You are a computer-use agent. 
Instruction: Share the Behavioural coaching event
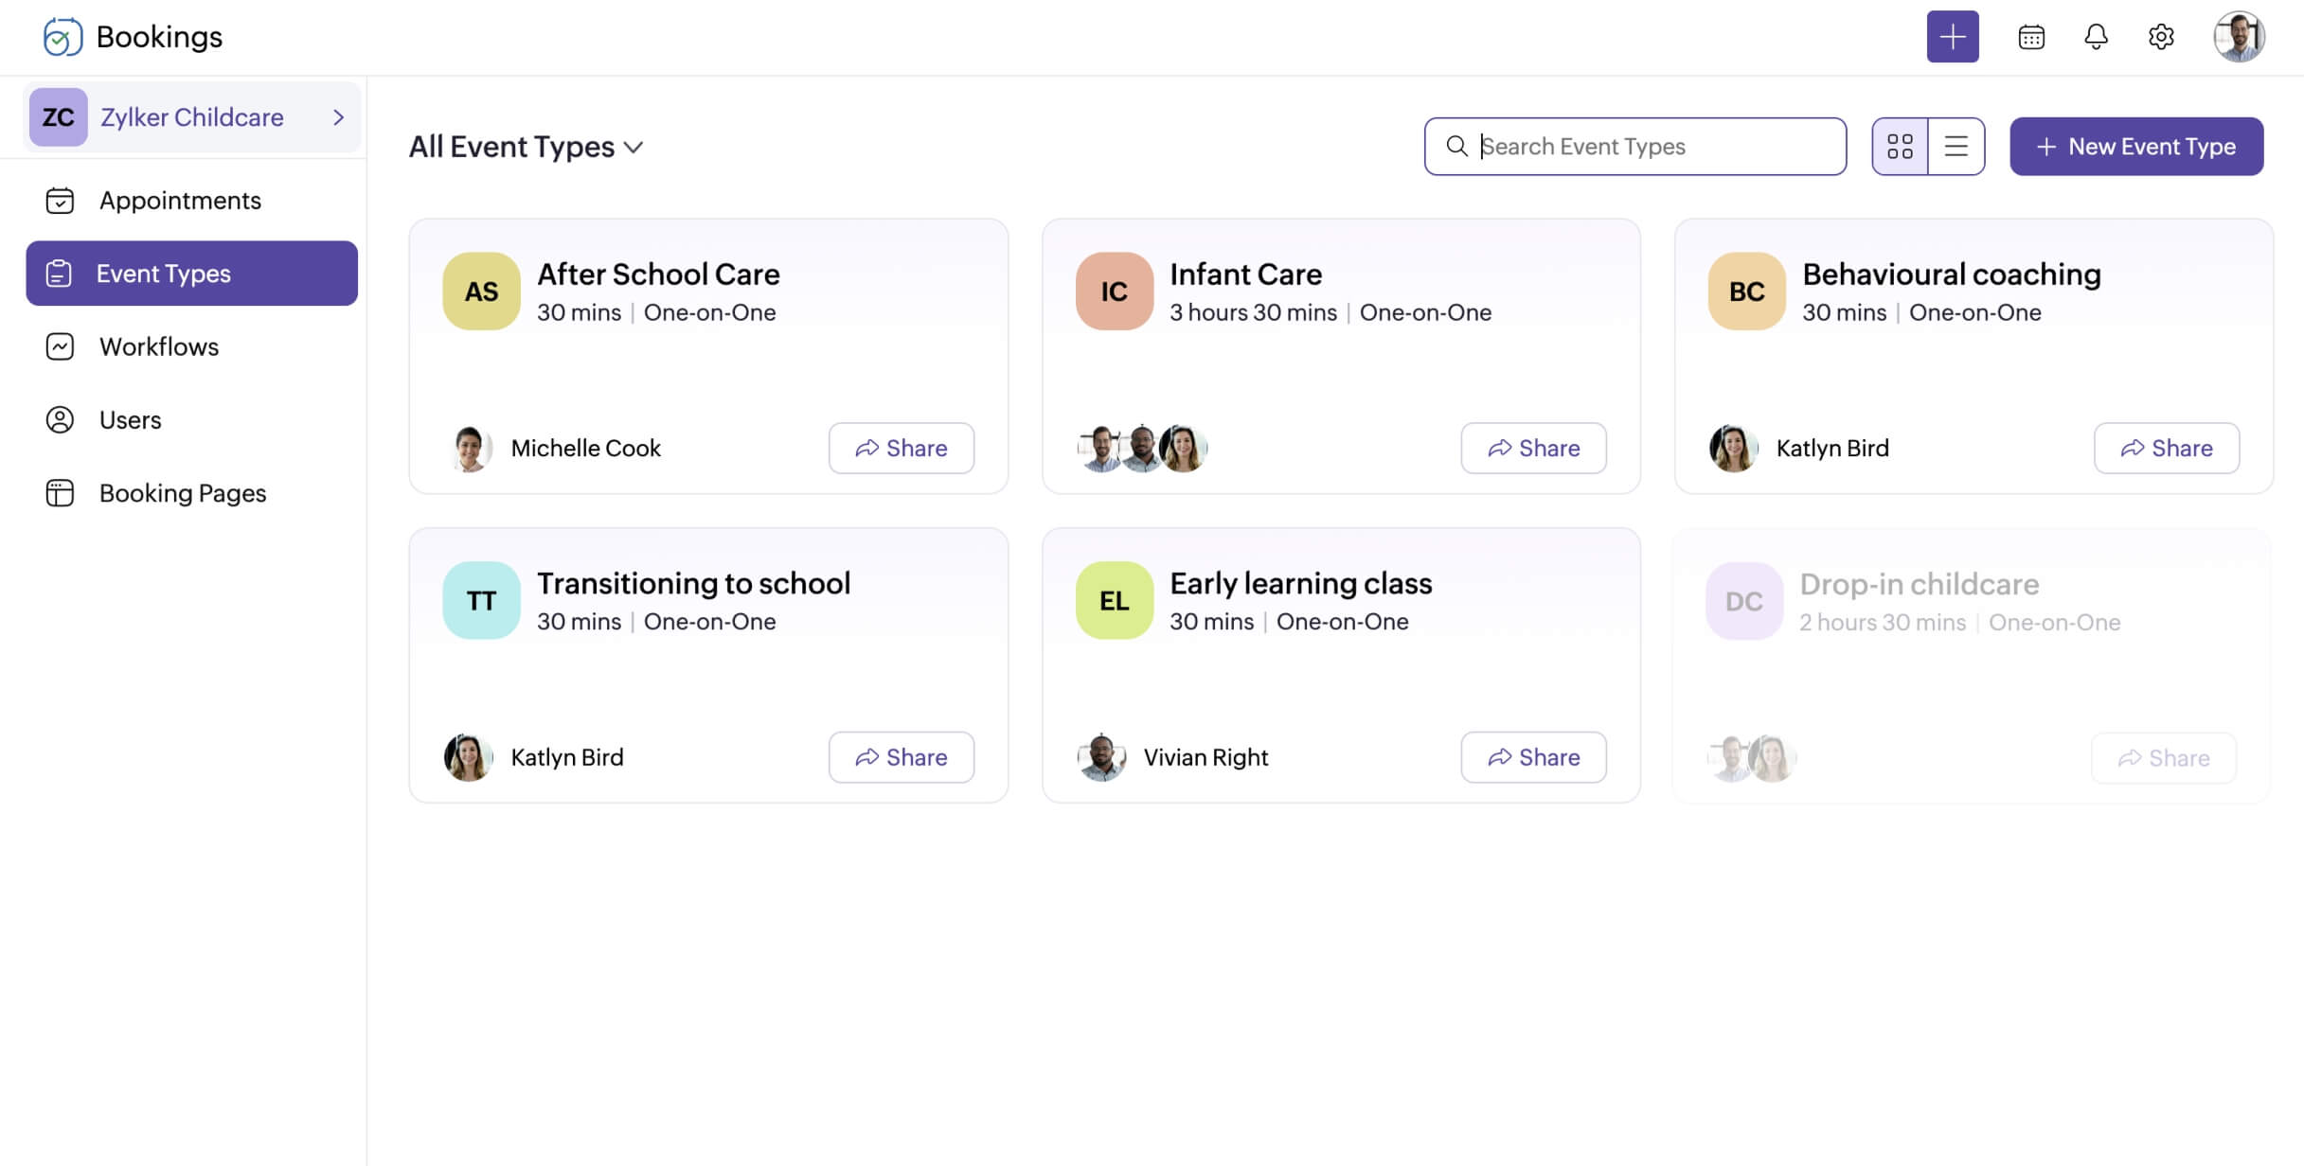point(2166,448)
